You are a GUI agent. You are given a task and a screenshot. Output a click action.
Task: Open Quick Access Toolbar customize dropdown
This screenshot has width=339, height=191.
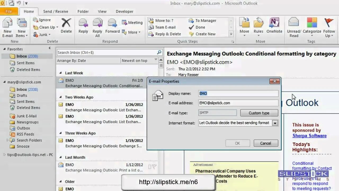26,3
